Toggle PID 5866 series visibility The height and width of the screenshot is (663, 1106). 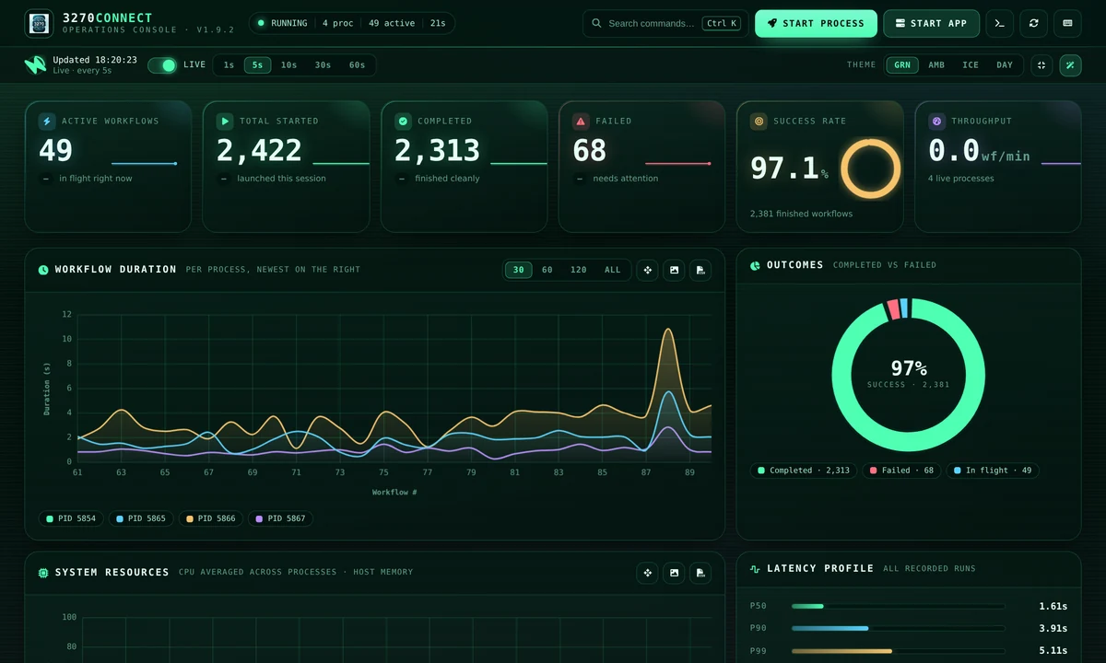[211, 518]
